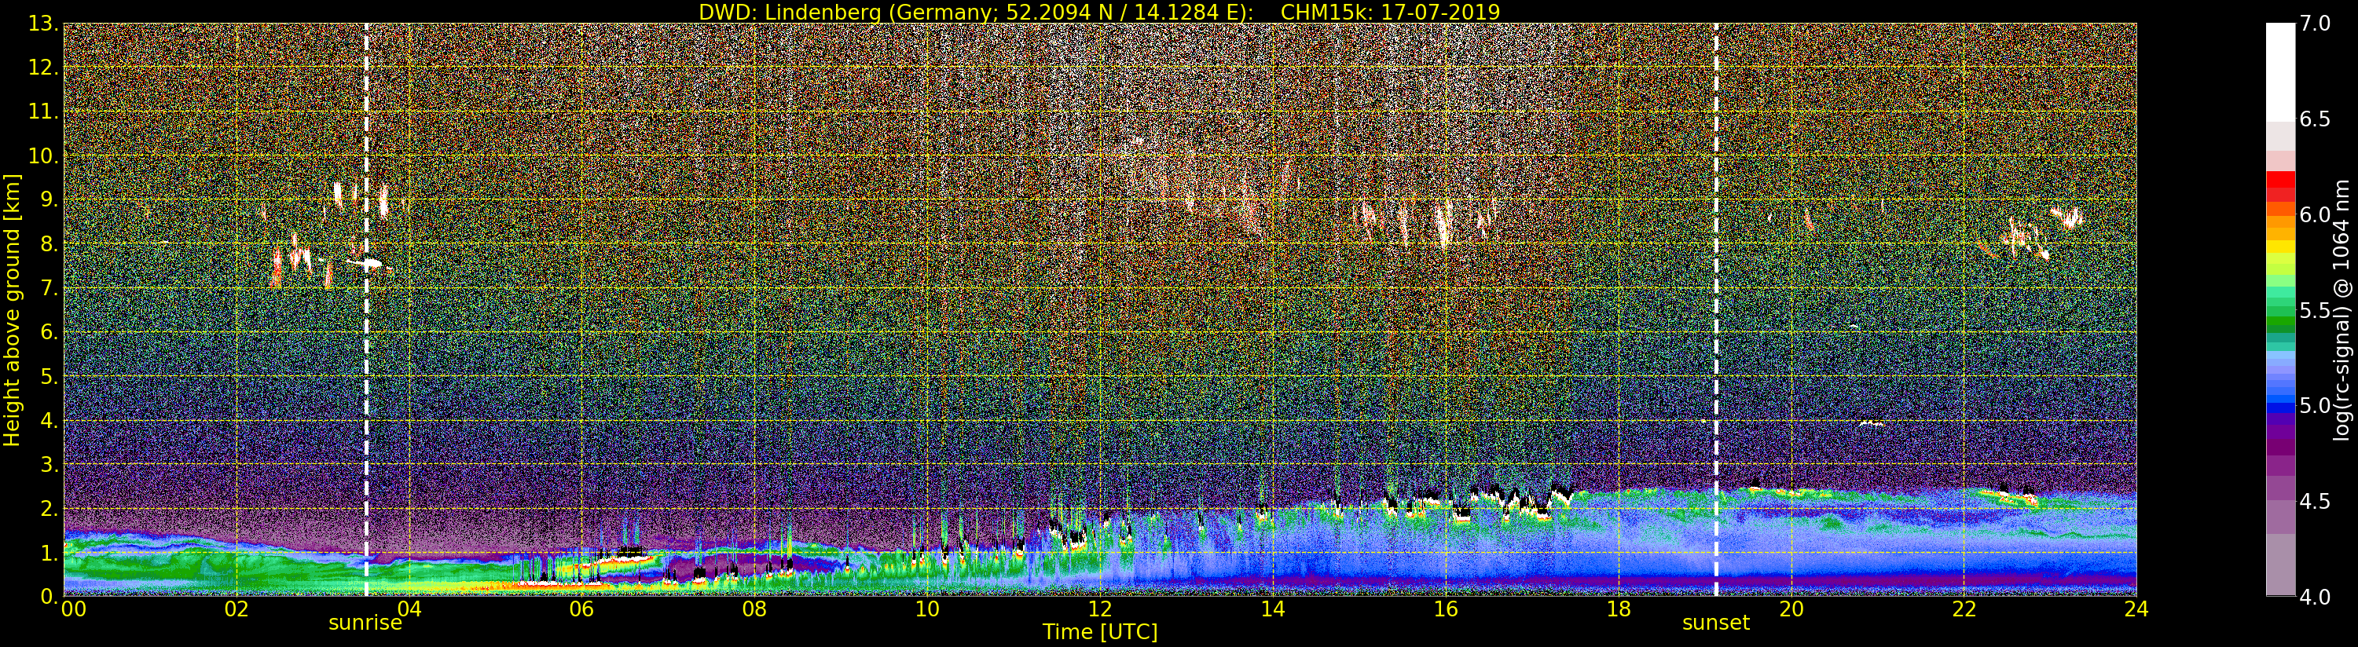Click the 'sunrise' label
This screenshot has height=647, width=2358.
[365, 623]
